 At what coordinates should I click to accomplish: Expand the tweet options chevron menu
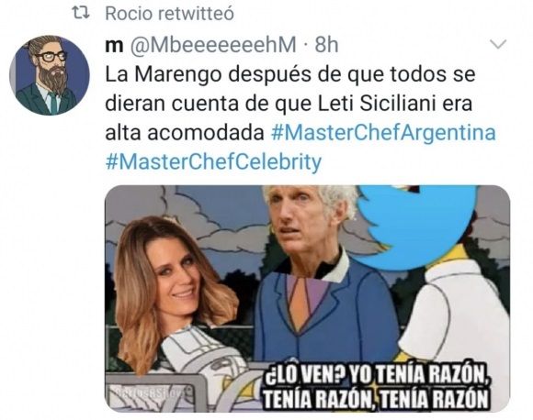(x=498, y=44)
